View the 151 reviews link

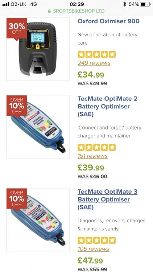(x=92, y=156)
